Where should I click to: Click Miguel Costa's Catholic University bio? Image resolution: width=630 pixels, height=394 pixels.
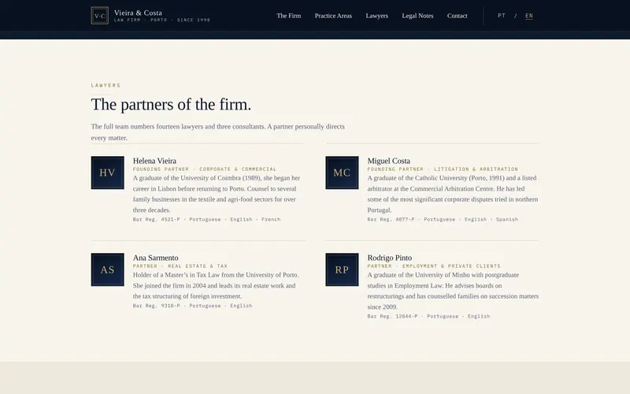452,194
